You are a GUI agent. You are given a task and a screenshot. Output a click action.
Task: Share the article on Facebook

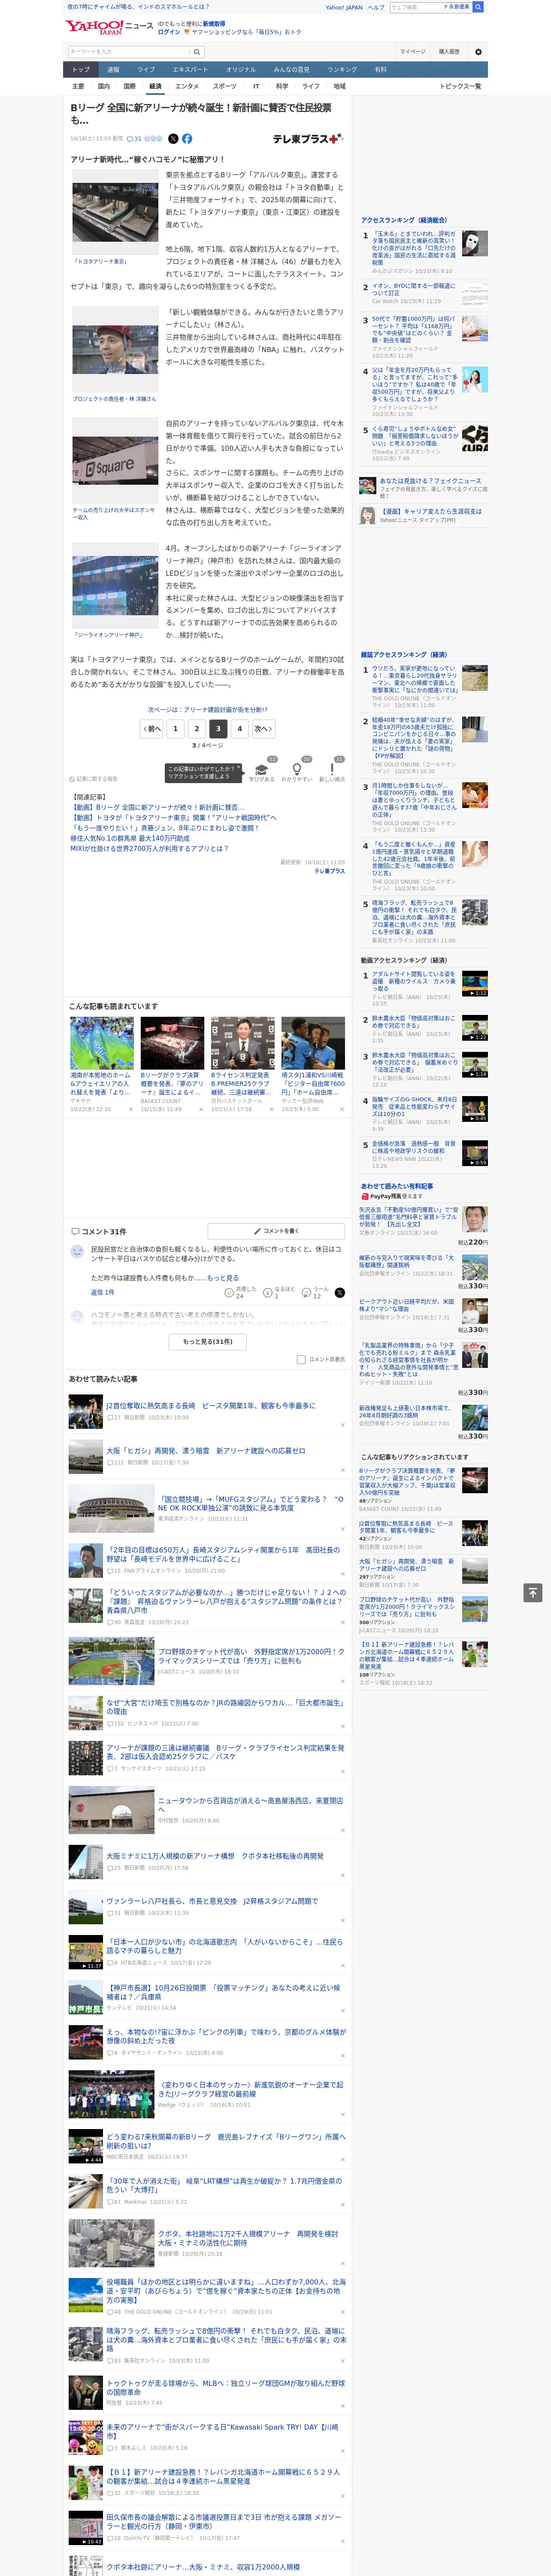pos(187,139)
